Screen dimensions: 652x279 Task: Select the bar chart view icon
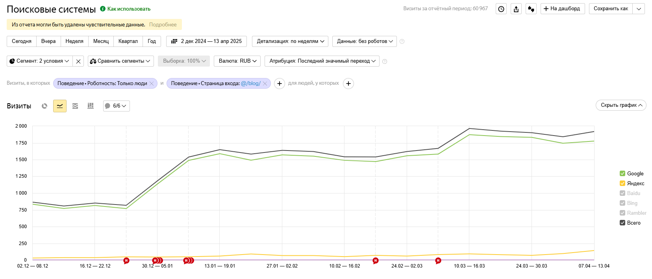91,106
